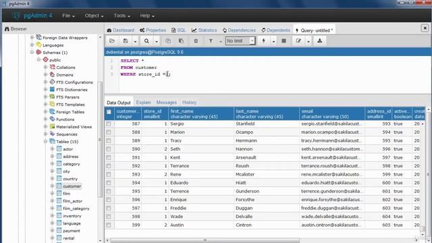This screenshot has width=432, height=243.
Task: Open the Tools menu
Action: click(x=122, y=16)
